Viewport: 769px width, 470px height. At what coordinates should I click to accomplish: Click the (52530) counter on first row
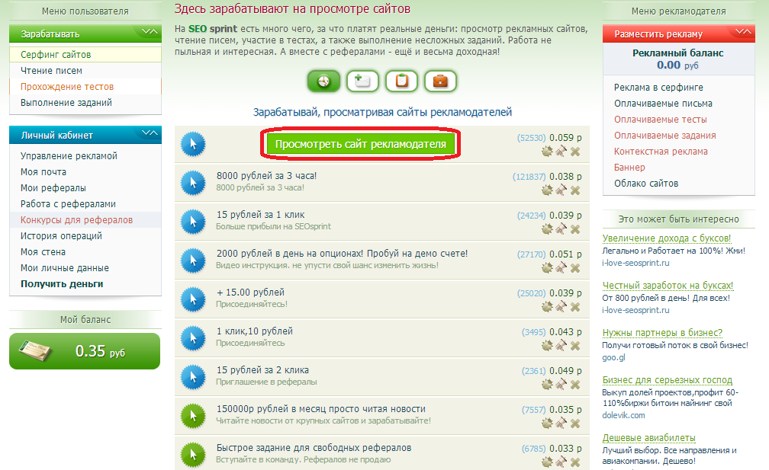pos(531,138)
